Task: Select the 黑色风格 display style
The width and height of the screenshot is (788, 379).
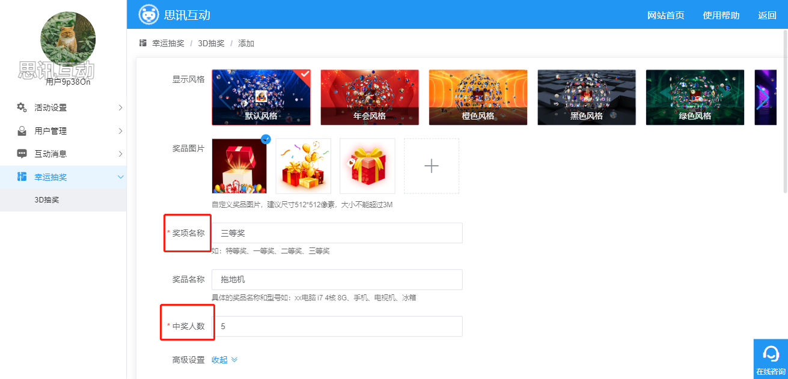Action: tap(587, 97)
